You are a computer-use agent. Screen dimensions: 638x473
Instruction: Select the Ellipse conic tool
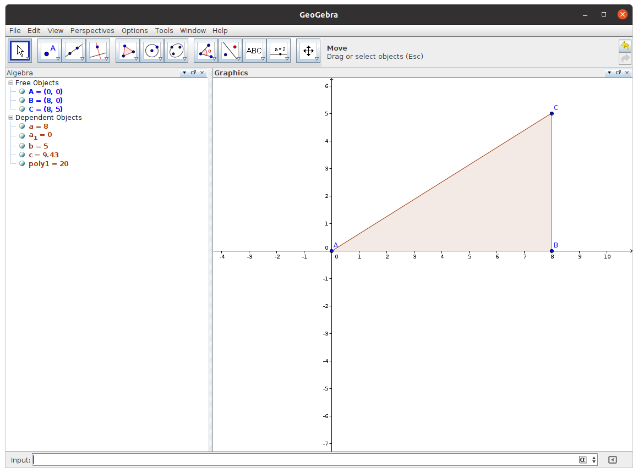pos(176,51)
